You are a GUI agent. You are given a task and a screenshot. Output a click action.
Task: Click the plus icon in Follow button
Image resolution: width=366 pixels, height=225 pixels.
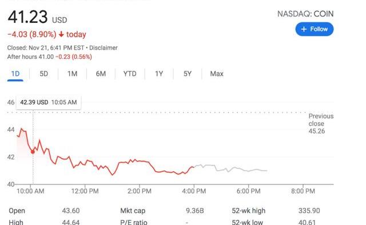(304, 29)
